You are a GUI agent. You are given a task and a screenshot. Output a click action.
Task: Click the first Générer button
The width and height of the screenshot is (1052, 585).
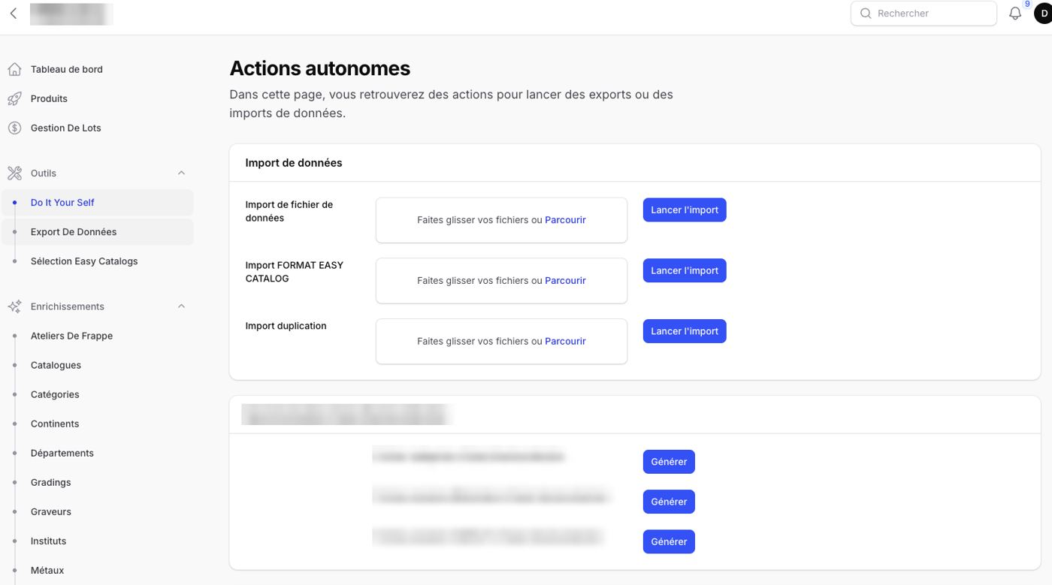tap(669, 462)
